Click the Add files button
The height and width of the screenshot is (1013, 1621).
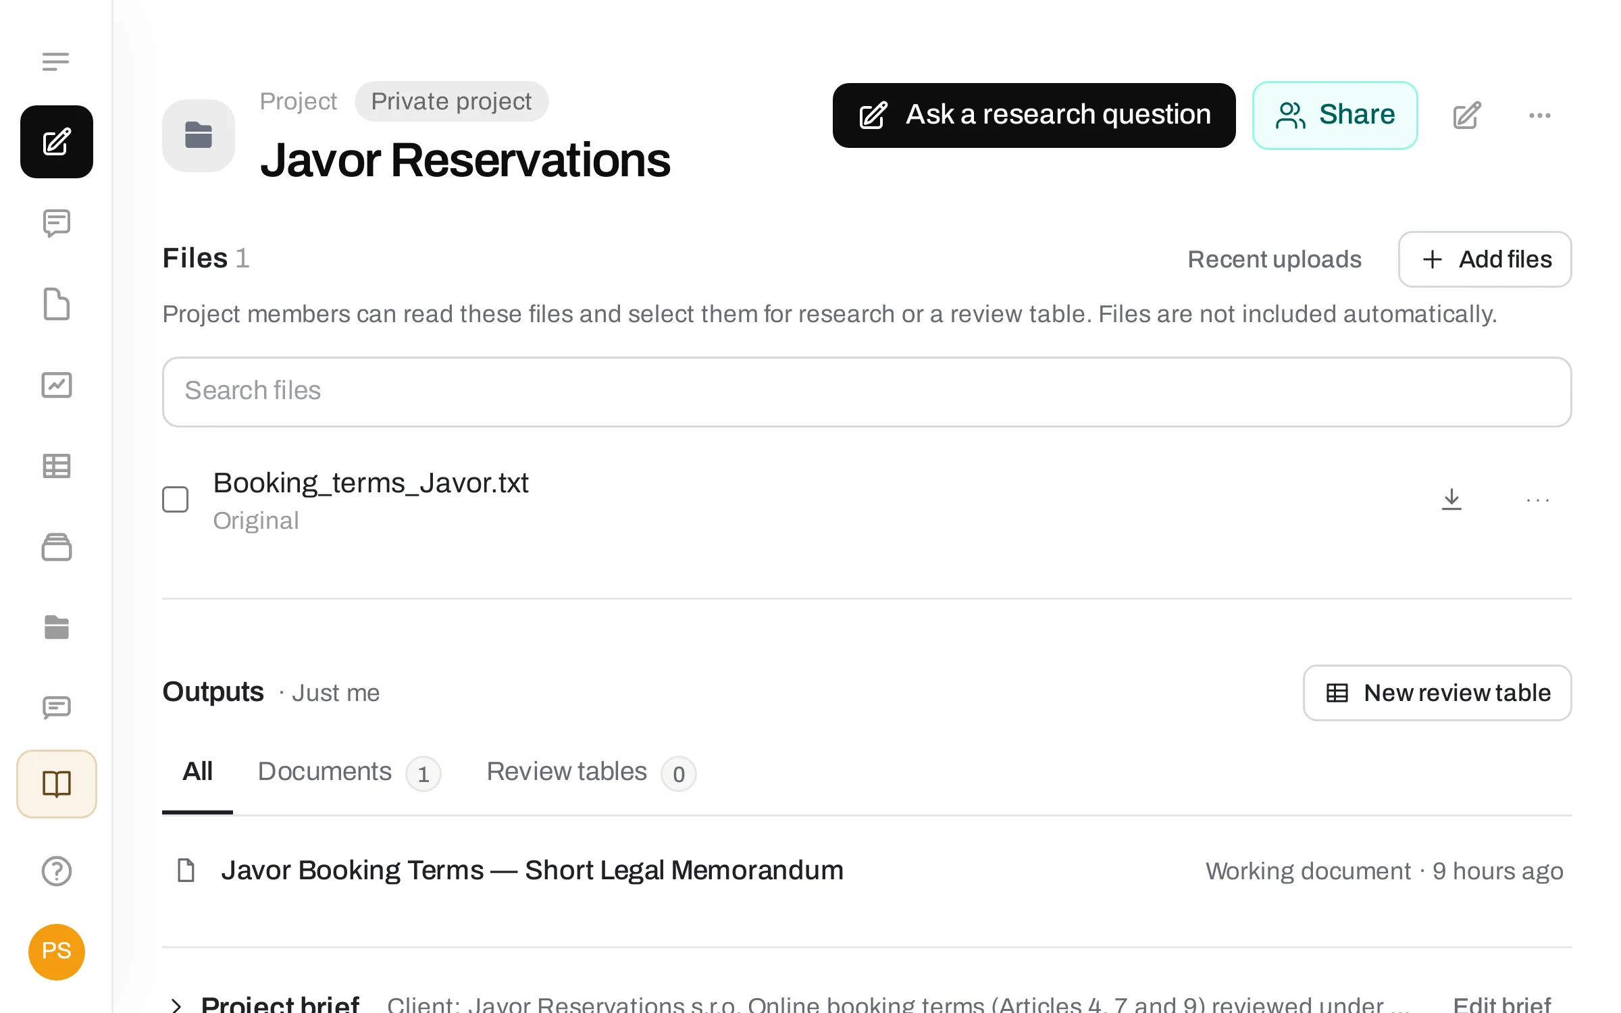point(1485,259)
